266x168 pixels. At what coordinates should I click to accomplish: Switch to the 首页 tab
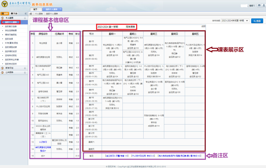tap(35, 10)
